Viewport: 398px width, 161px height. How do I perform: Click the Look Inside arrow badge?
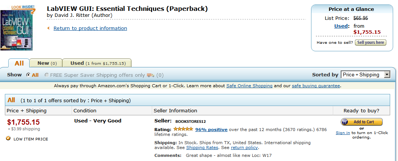pos(23,8)
